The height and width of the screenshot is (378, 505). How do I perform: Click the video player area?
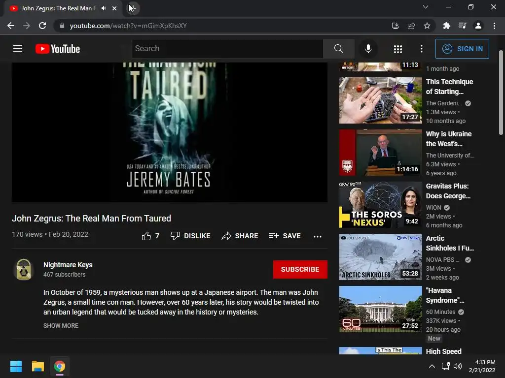(170, 132)
